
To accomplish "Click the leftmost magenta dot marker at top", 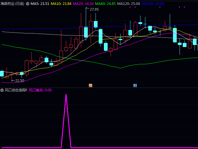I will click(x=130, y=7).
